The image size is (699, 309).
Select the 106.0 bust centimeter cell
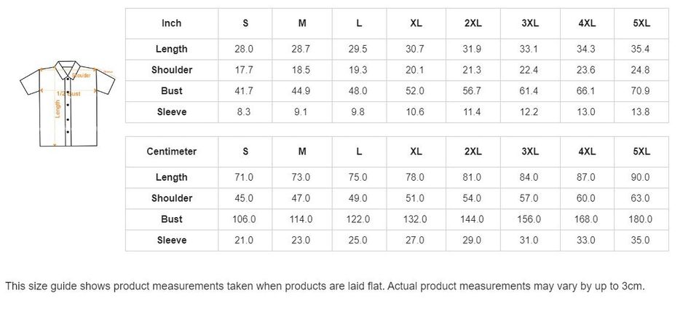click(x=245, y=219)
